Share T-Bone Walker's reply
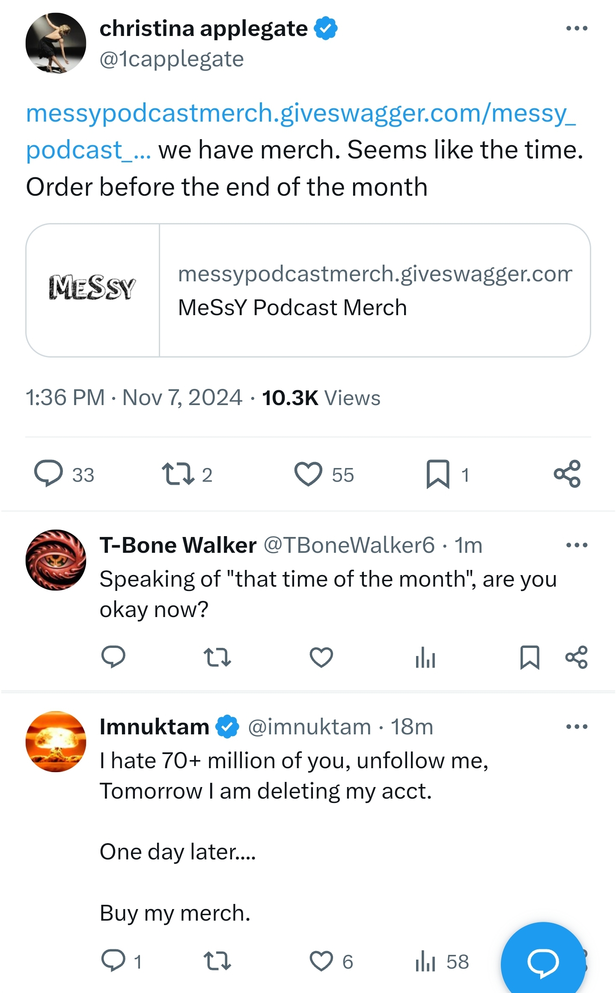This screenshot has height=993, width=616. click(577, 657)
